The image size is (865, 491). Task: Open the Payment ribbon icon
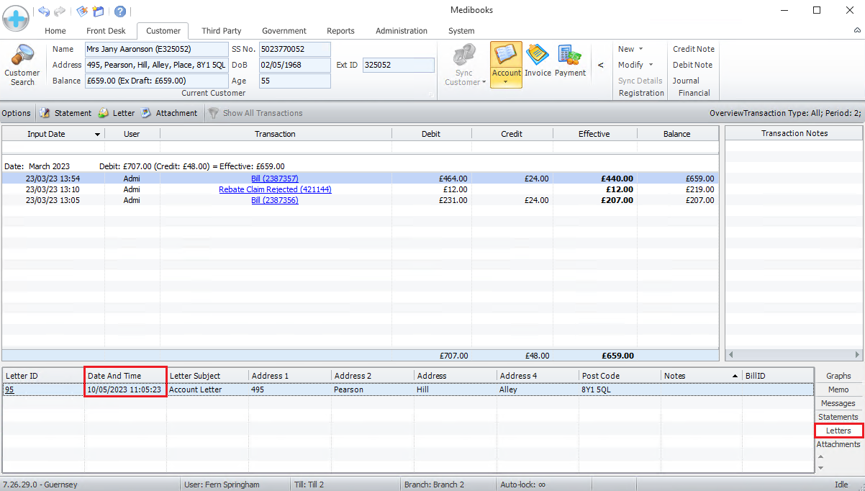point(570,60)
